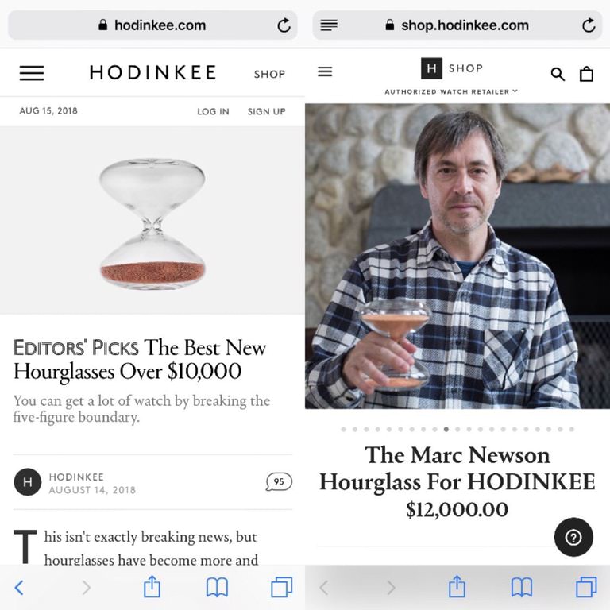Open the hamburger menu on hodinkee.com
The image size is (610, 610).
(32, 73)
